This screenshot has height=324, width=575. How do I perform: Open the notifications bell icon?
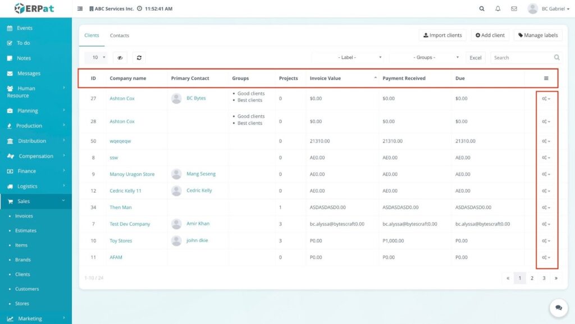[498, 9]
